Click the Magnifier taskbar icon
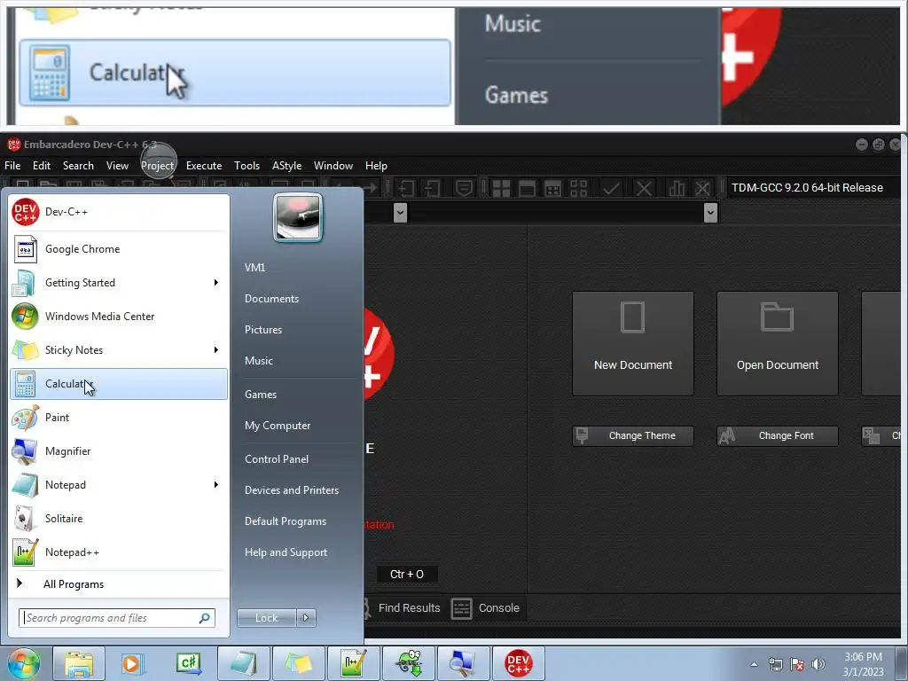908x681 pixels. 463,663
